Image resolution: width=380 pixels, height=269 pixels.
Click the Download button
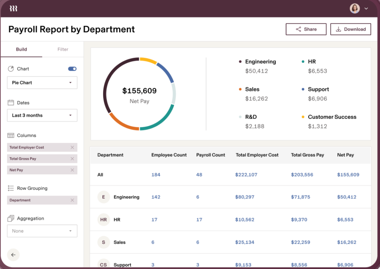tap(350, 29)
